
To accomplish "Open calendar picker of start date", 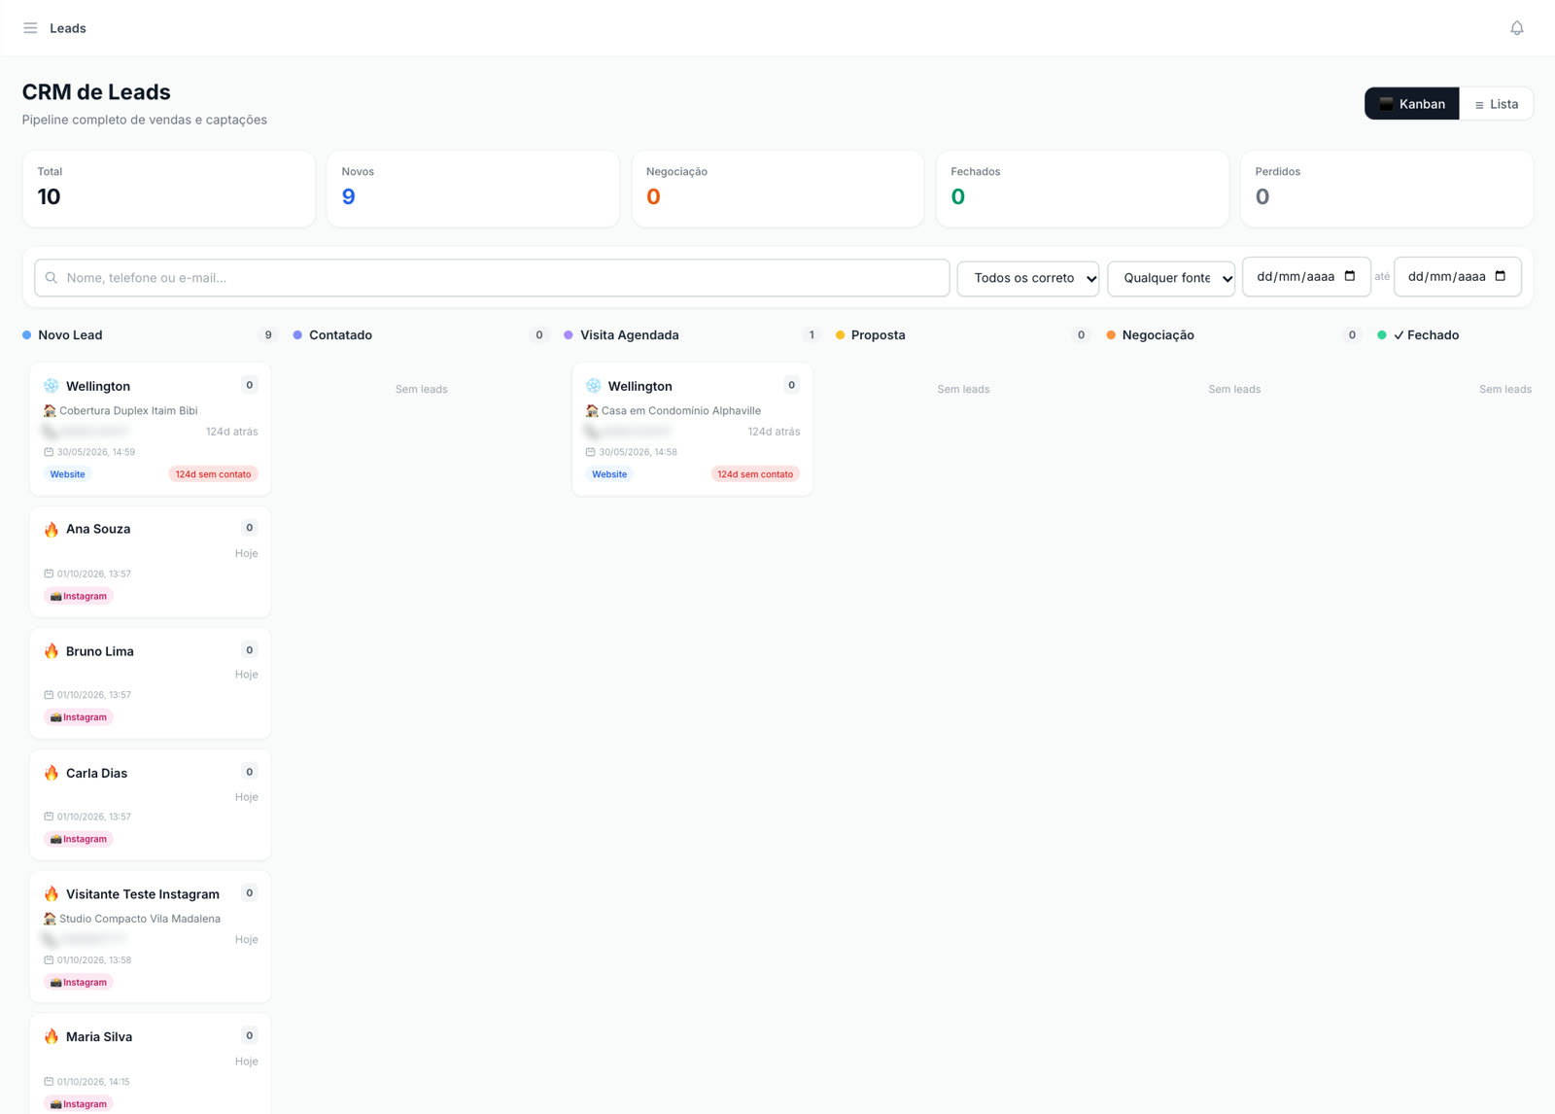I will tap(1350, 276).
